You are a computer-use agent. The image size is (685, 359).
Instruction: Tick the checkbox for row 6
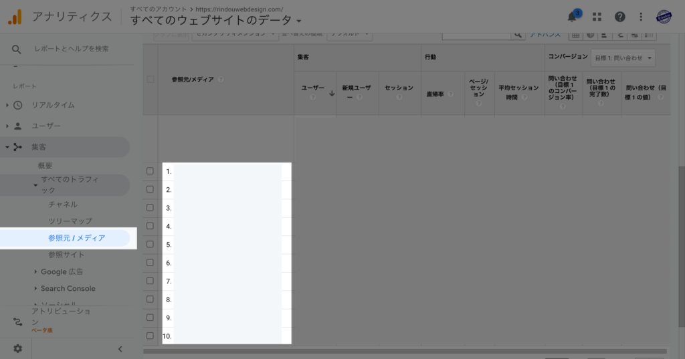[x=150, y=263]
